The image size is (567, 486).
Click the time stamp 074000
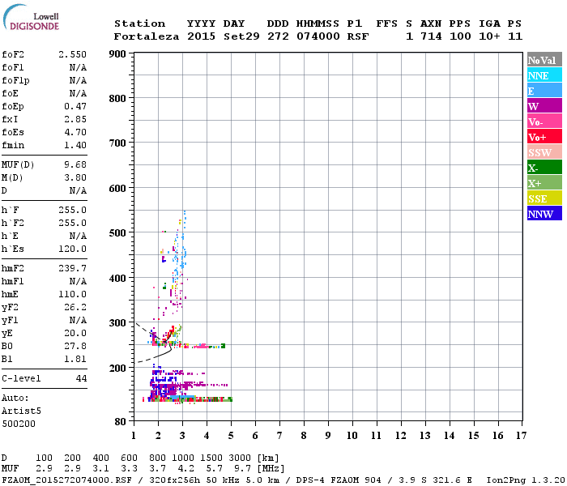(x=318, y=36)
